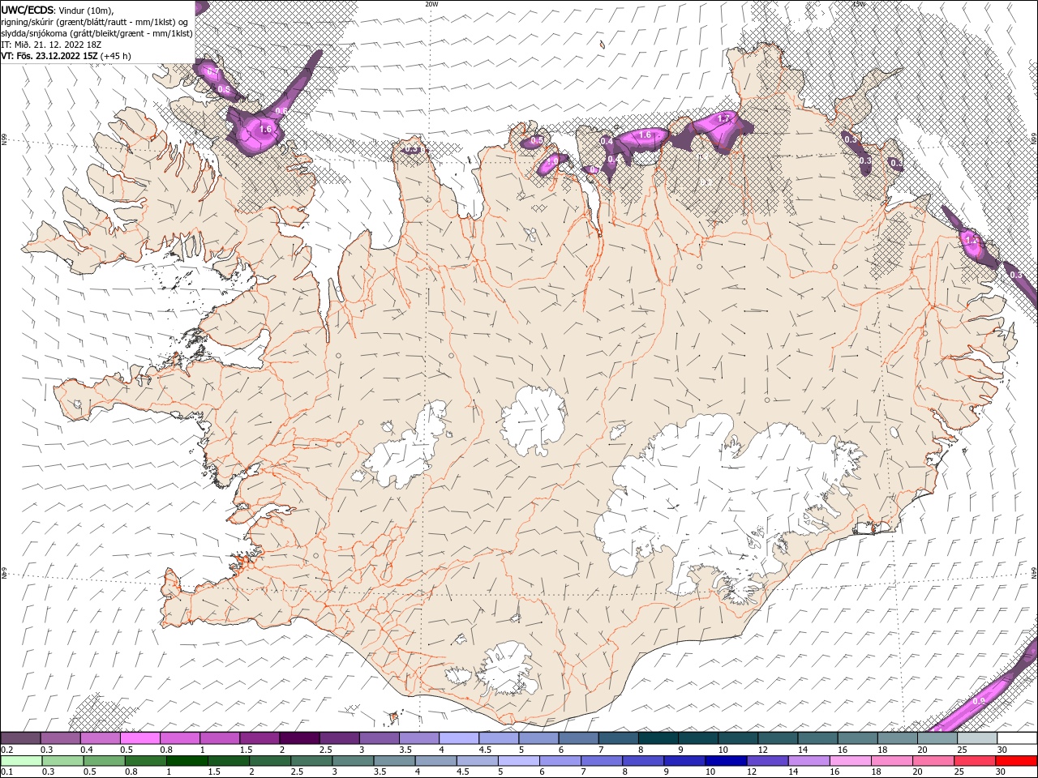Click the purple-scale swatch between 0.2 and 0.3
The height and width of the screenshot is (778, 1038).
[20, 738]
